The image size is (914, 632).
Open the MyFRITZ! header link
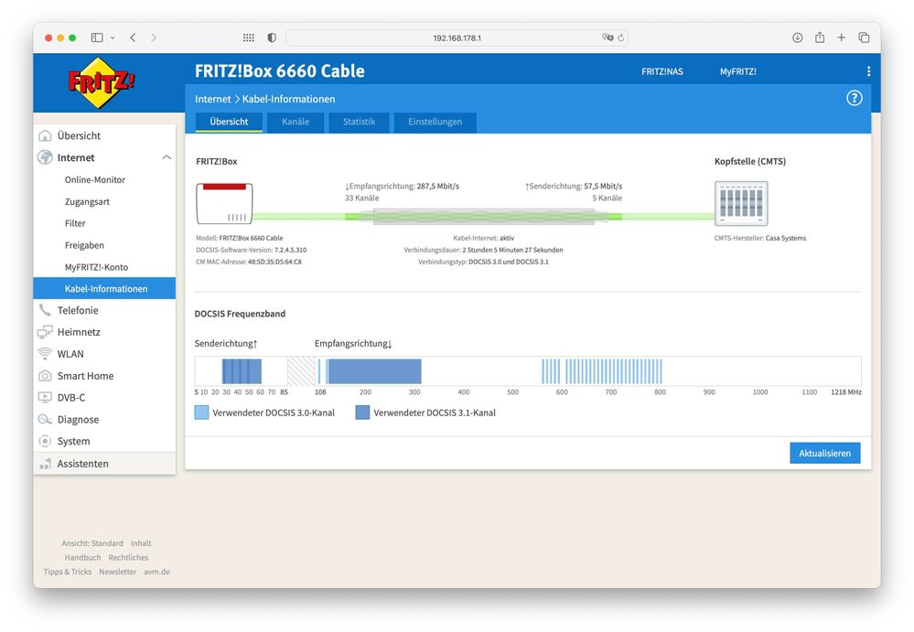coord(738,71)
